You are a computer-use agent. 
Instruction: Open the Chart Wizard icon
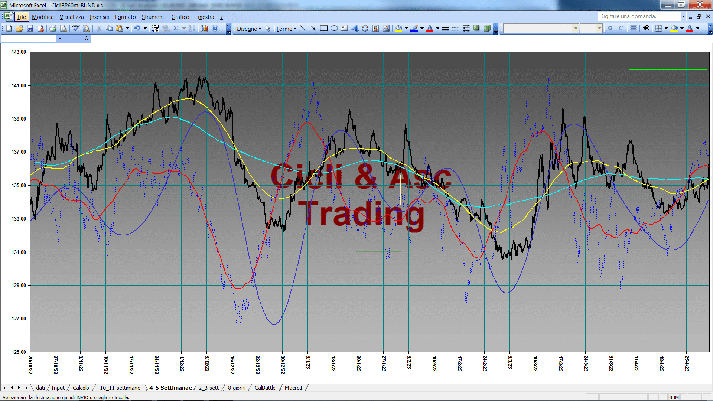[x=204, y=29]
